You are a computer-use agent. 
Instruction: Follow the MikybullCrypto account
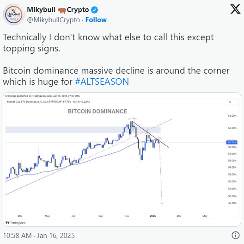coord(96,20)
